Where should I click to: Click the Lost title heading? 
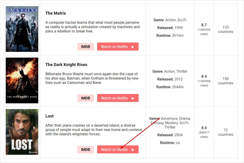pos(50,116)
